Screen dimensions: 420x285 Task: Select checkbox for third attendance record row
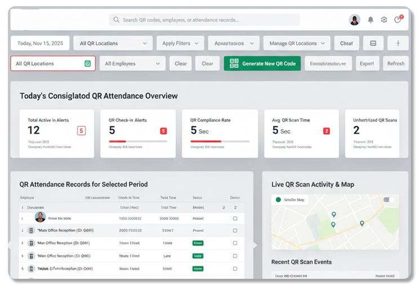click(235, 243)
